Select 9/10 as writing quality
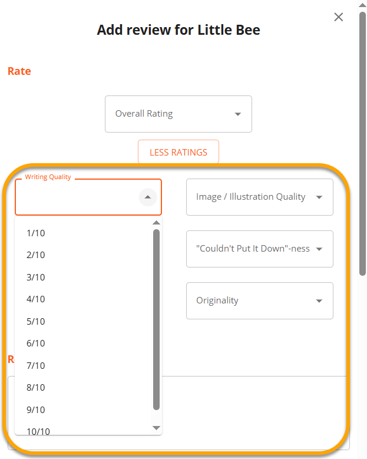 tap(36, 410)
